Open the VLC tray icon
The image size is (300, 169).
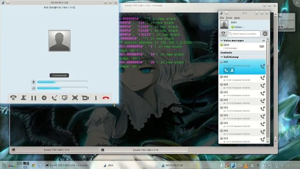246,165
